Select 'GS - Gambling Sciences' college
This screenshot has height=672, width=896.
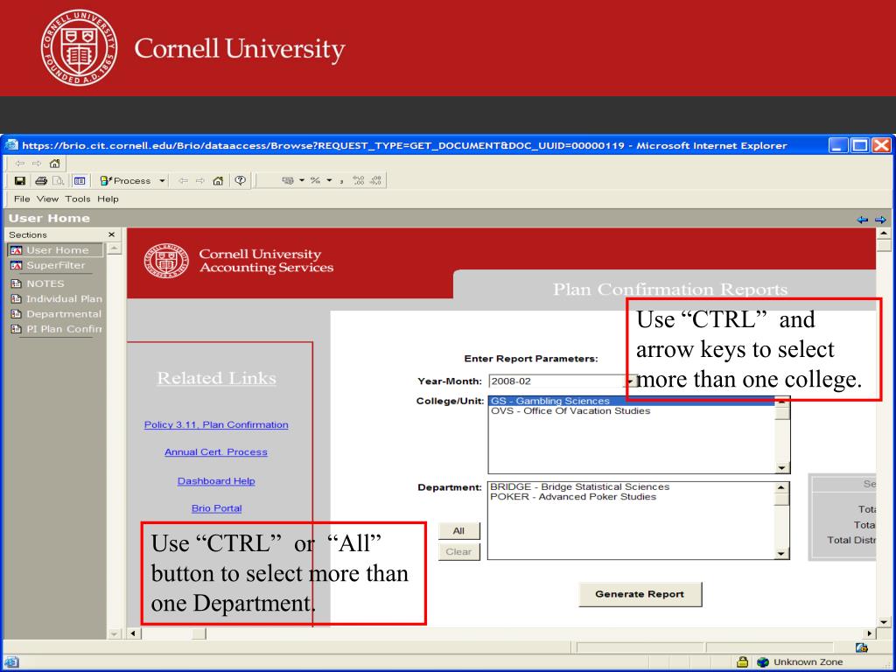[x=631, y=401]
